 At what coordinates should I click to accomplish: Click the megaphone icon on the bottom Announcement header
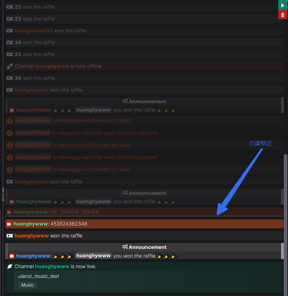click(125, 247)
